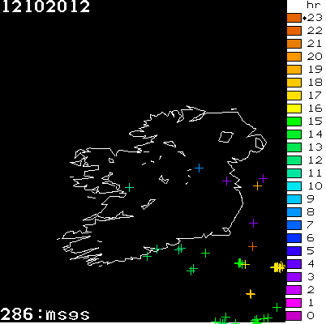This screenshot has width=326, height=324.
Task: Click the 'hr' legend heading
Action: pos(314,5)
